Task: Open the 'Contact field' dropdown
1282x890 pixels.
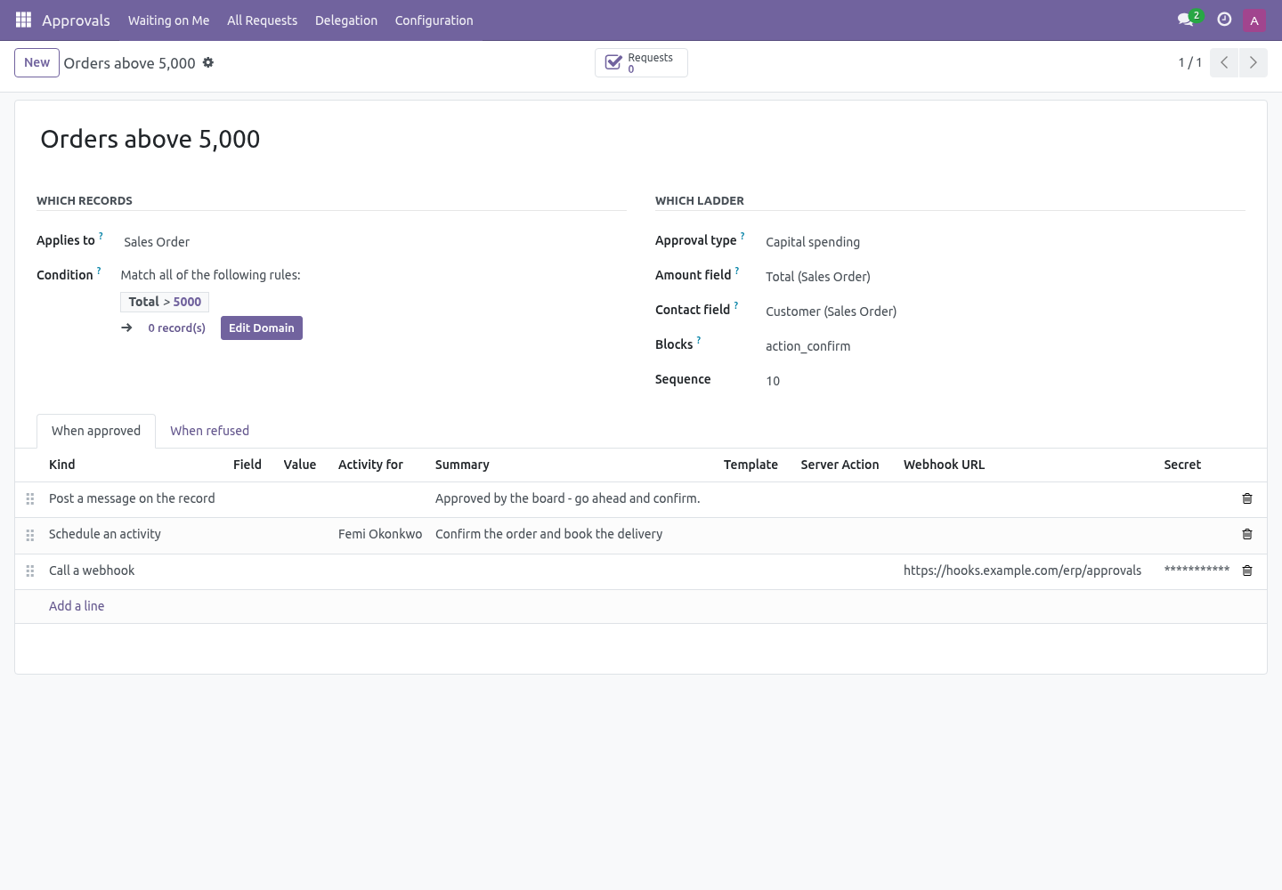Action: point(1003,311)
